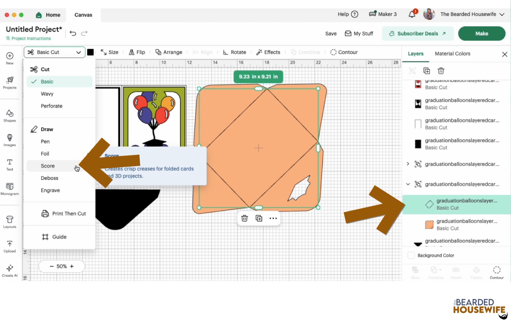Image resolution: width=511 pixels, height=325 pixels.
Task: Click the New canvas icon
Action: 10,58
